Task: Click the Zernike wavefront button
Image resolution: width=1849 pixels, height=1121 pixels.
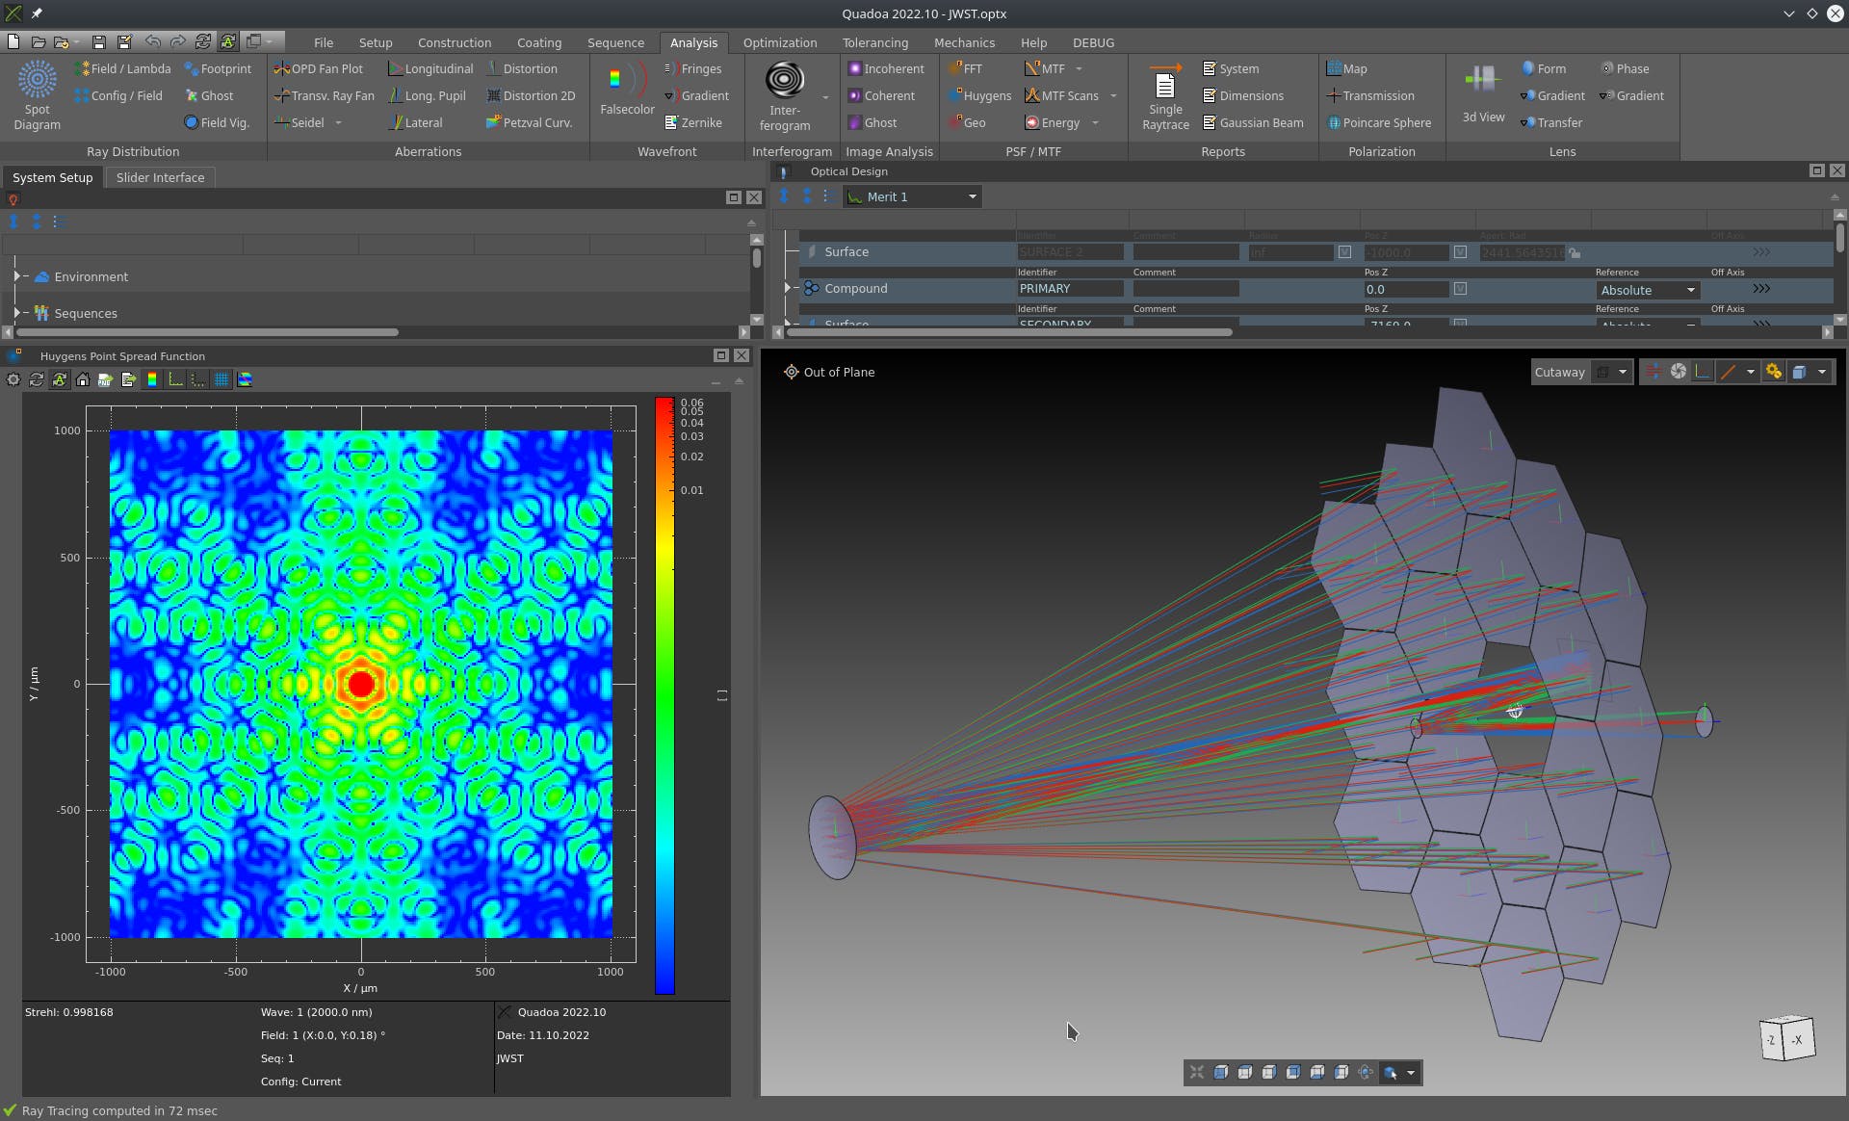Action: (x=693, y=122)
